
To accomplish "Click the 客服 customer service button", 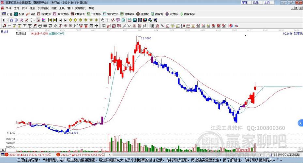I will point(244,2).
